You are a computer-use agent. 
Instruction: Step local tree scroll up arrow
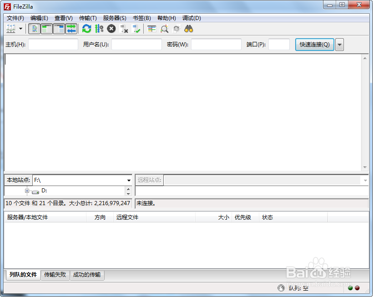[128, 189]
